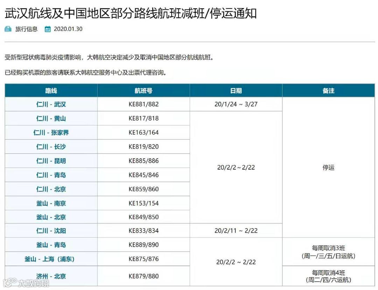Image resolution: width=378 pixels, height=290 pixels.
Task: Select the 釜山 - 北京 route cell
Action: [51, 217]
